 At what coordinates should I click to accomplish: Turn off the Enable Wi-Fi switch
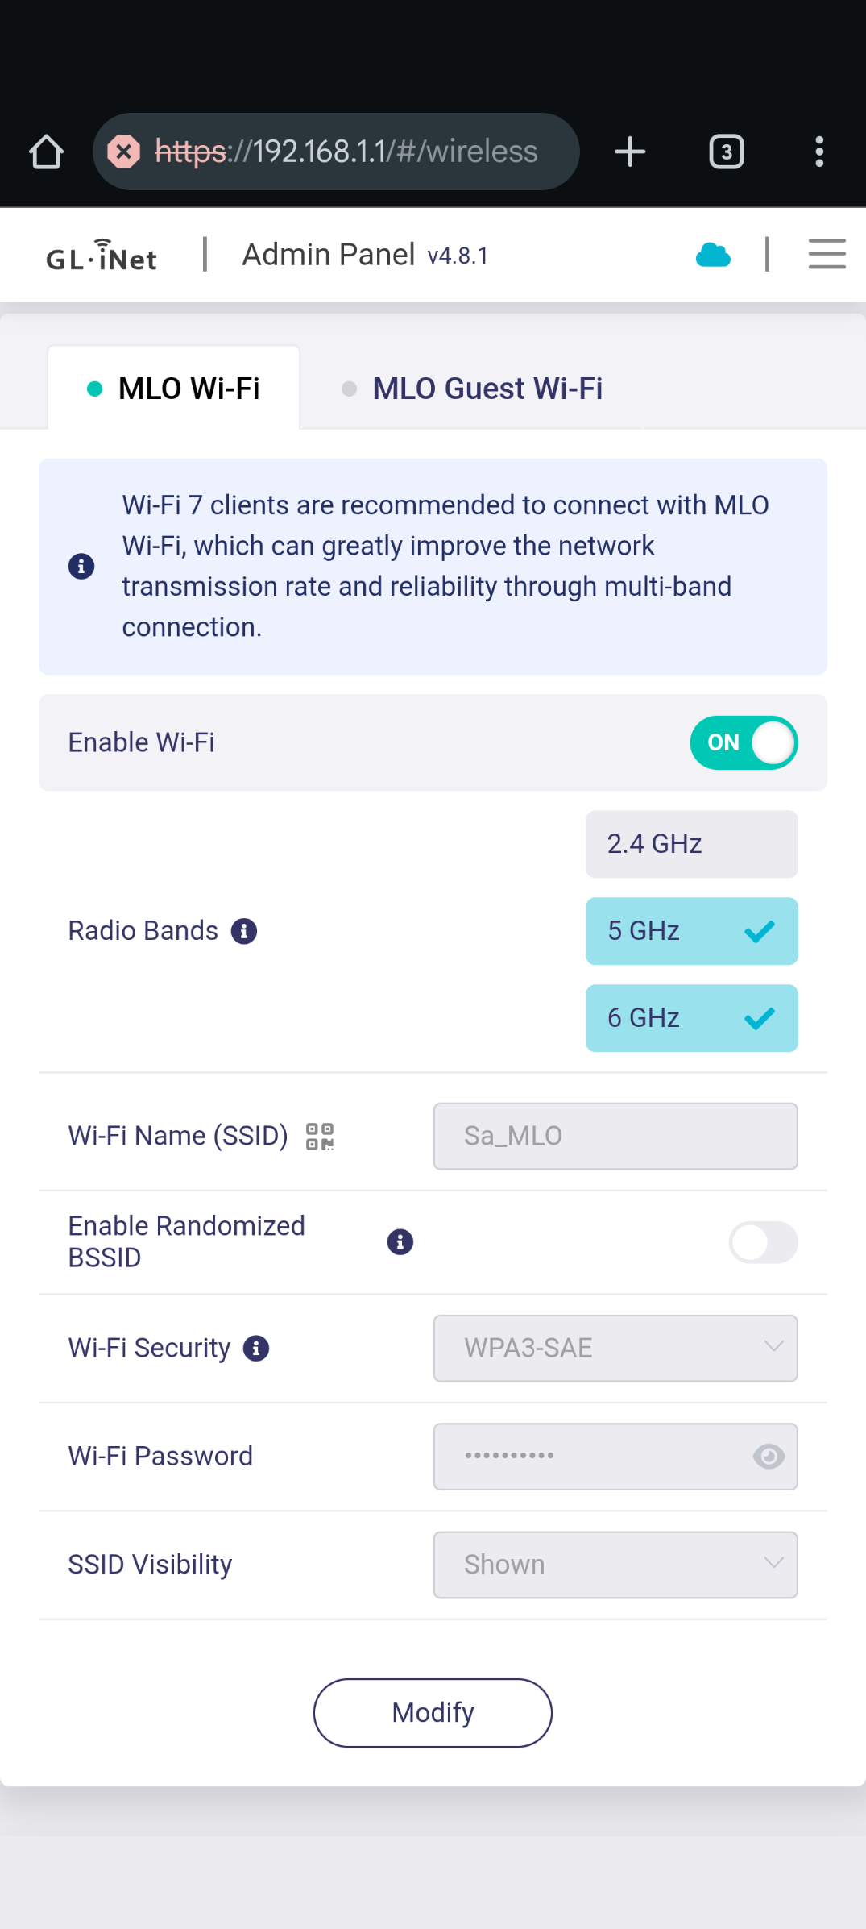743,742
